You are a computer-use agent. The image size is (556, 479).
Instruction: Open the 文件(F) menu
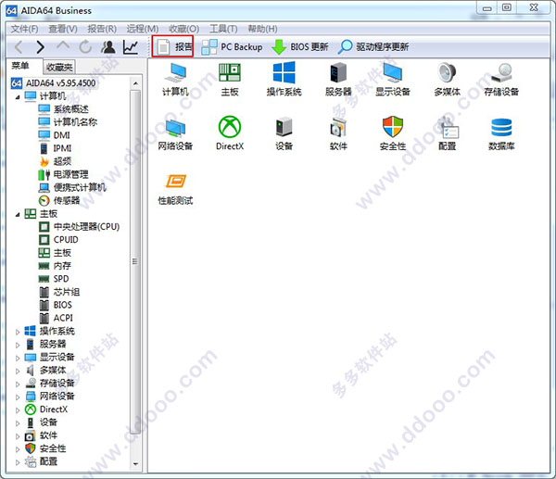pyautogui.click(x=24, y=29)
